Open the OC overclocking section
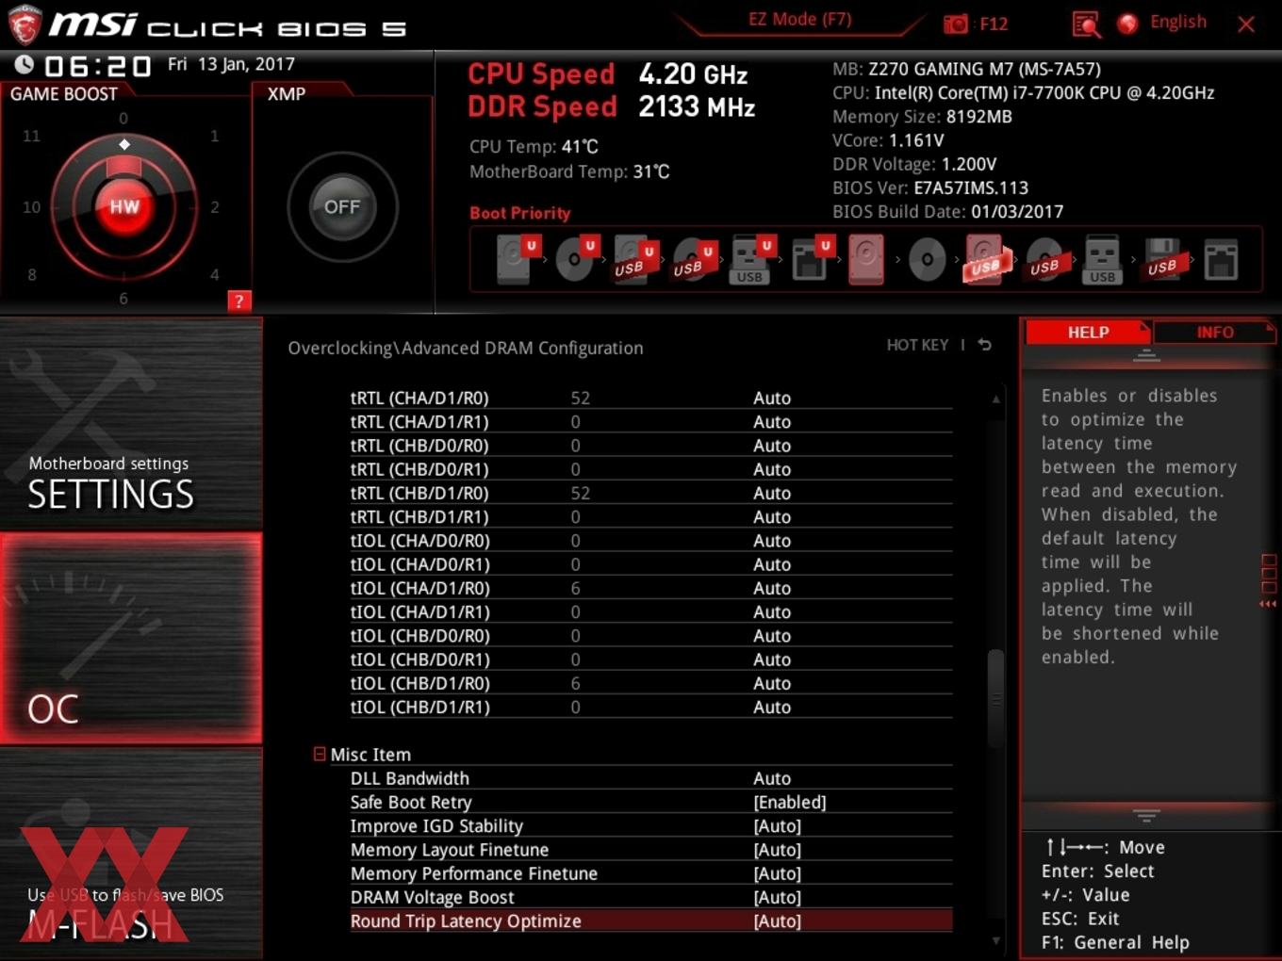Viewport: 1282px width, 961px height. tap(131, 638)
